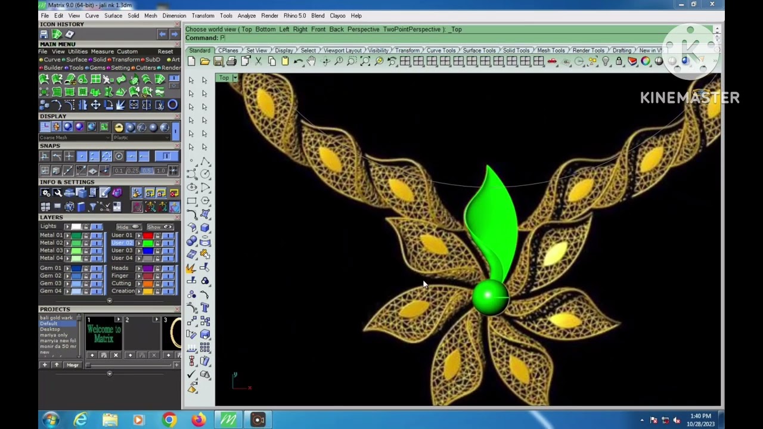Click the red car icon in toolbar
Viewport: 763px width, 429px height.
click(x=553, y=61)
